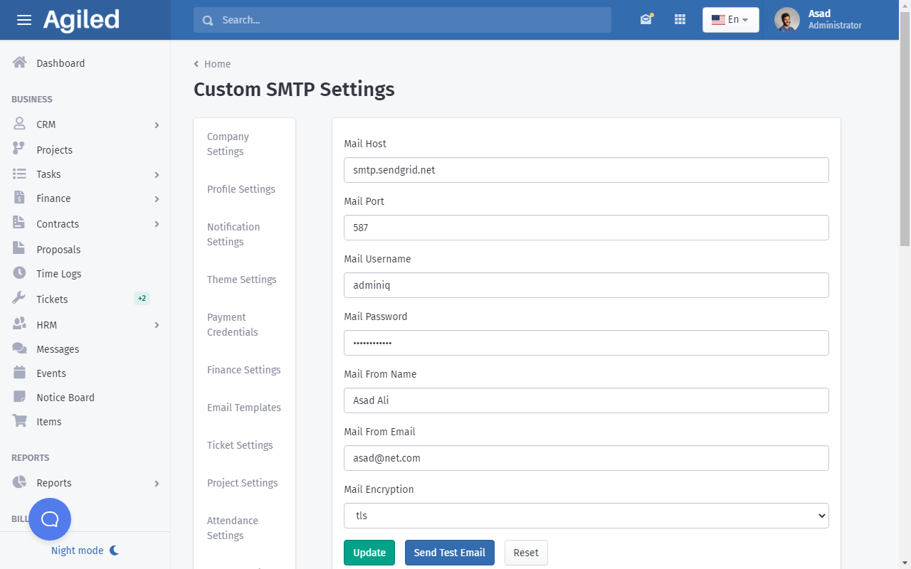Click the Send Test Email button

[x=449, y=553]
